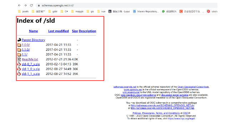This screenshot has height=131, width=236.
Task: Open the www.opengis.net footer link
Action: coord(133,89)
